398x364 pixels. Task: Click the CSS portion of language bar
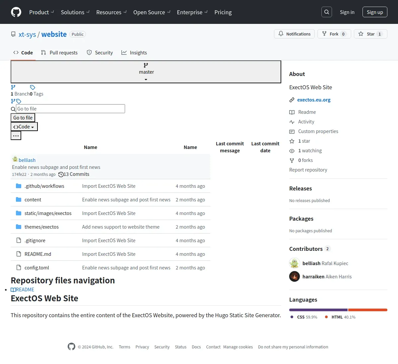(318, 310)
